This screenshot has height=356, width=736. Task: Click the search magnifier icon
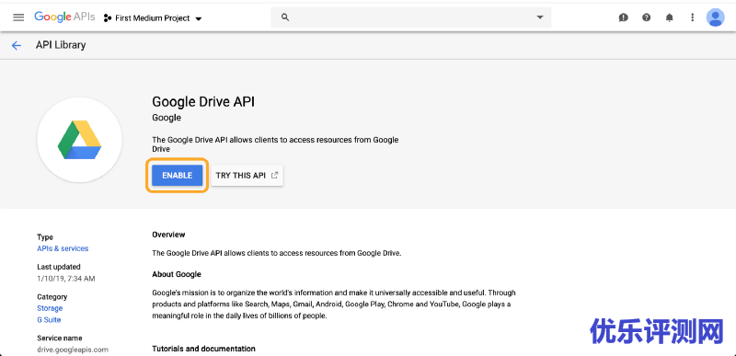pyautogui.click(x=284, y=17)
